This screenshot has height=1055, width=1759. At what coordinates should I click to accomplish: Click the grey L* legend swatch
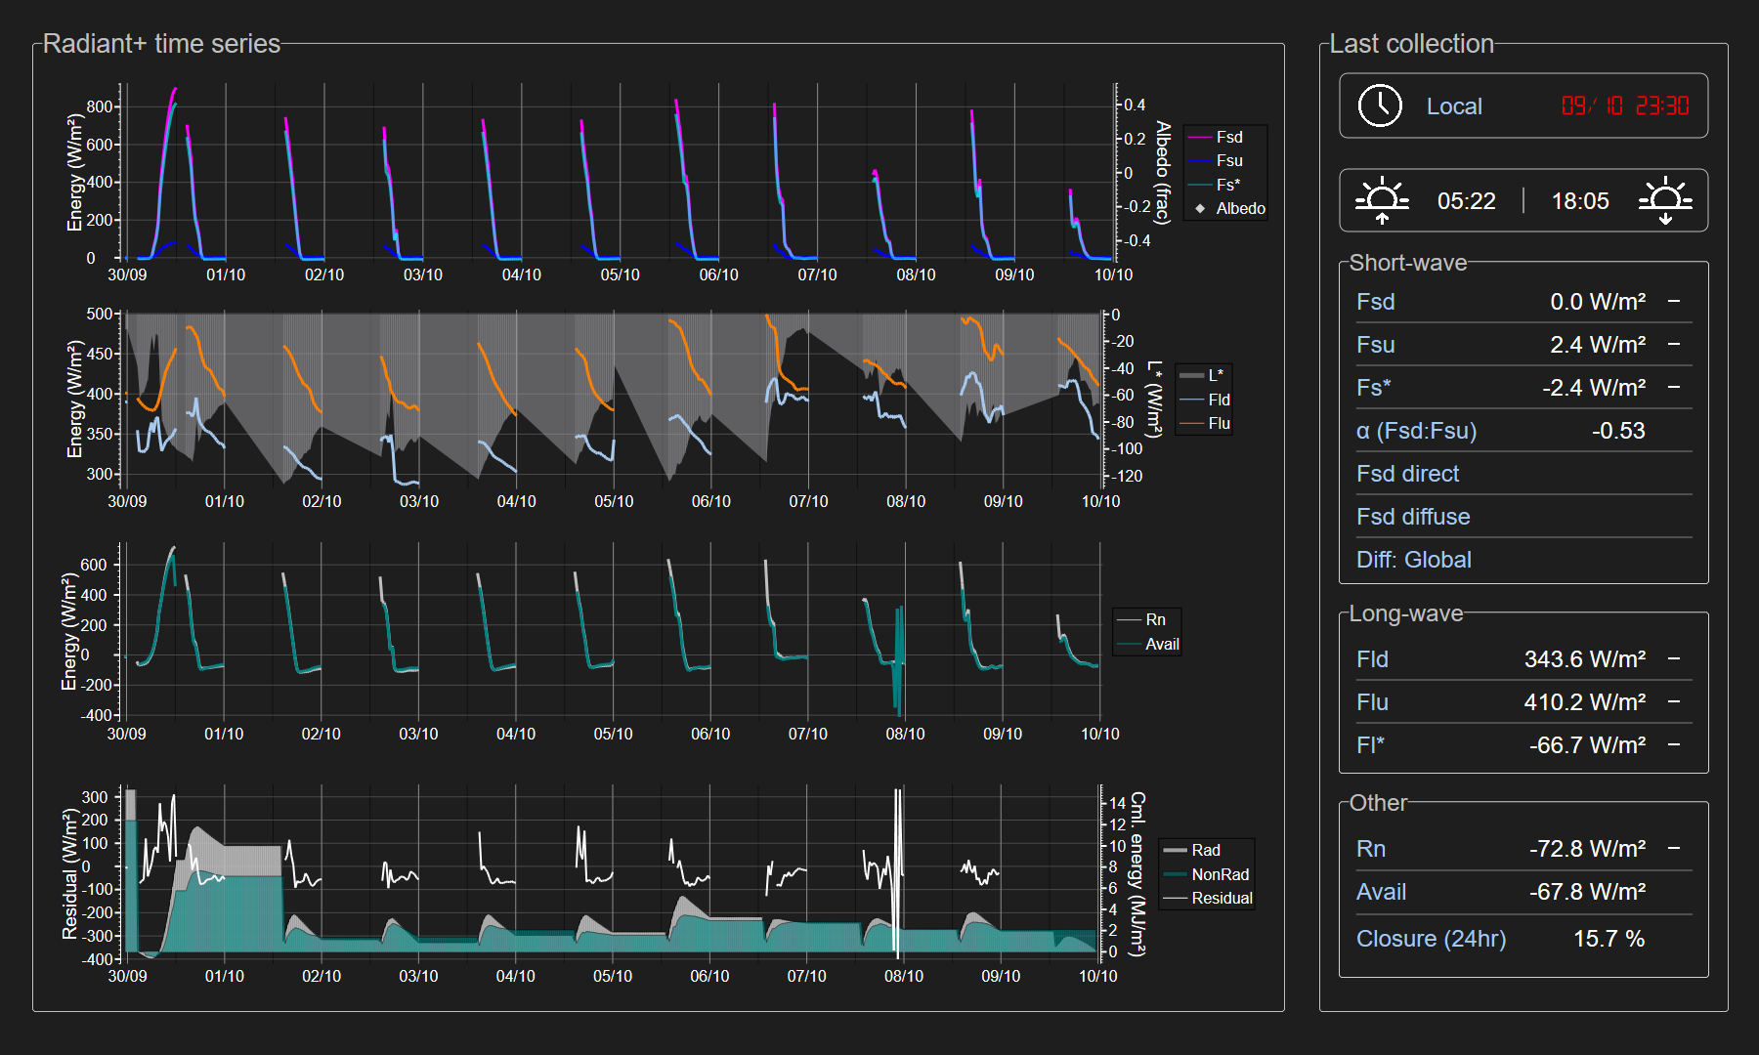(1191, 375)
